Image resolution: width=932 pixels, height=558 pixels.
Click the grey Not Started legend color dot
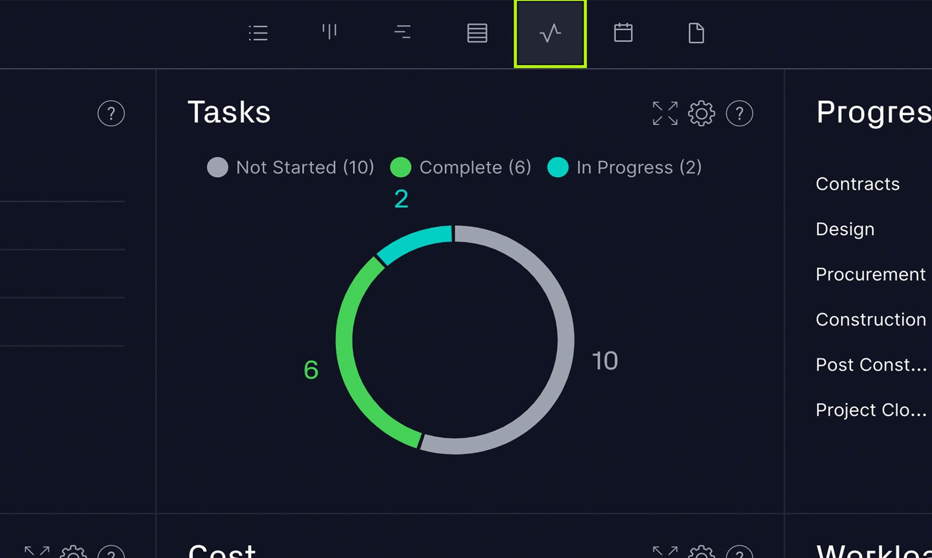(x=217, y=168)
